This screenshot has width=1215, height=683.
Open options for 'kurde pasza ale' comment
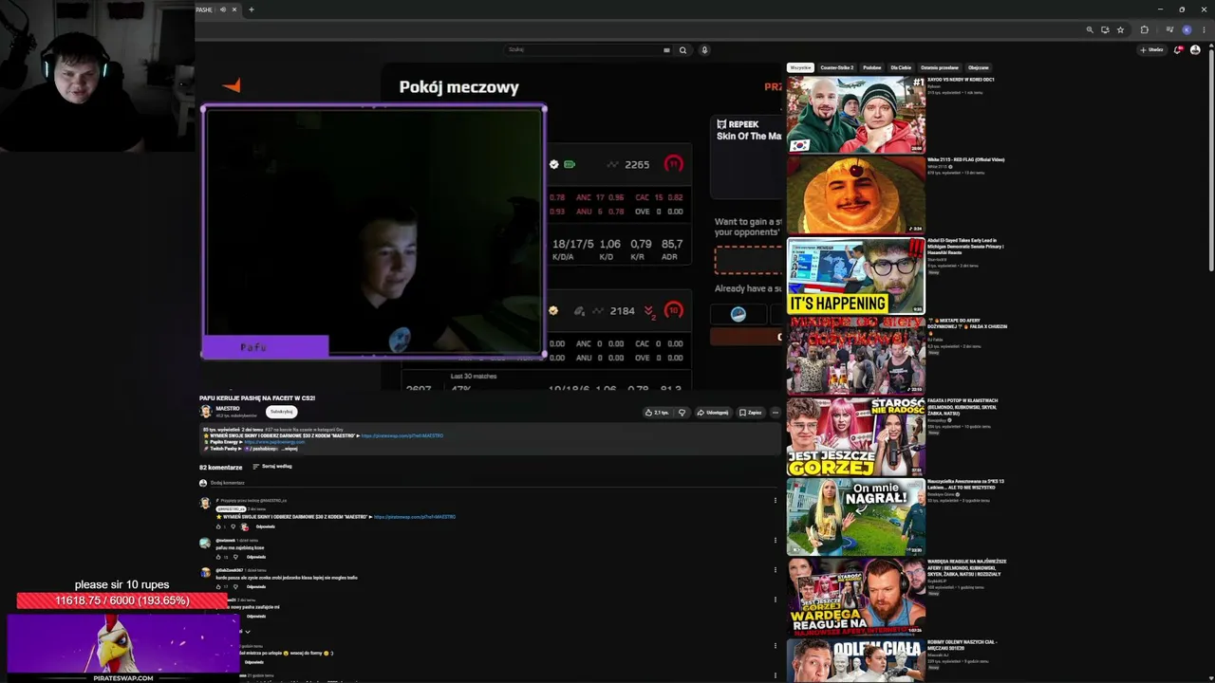(x=775, y=571)
